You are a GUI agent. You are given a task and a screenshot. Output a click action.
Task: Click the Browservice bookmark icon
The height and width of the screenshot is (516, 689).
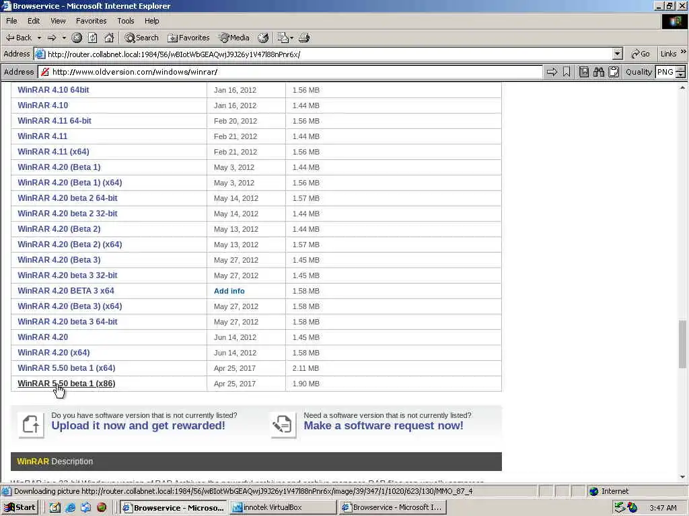coord(567,72)
